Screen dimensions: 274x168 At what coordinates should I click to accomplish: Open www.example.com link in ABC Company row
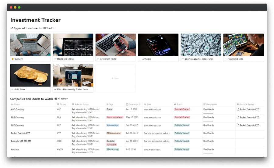(152, 109)
